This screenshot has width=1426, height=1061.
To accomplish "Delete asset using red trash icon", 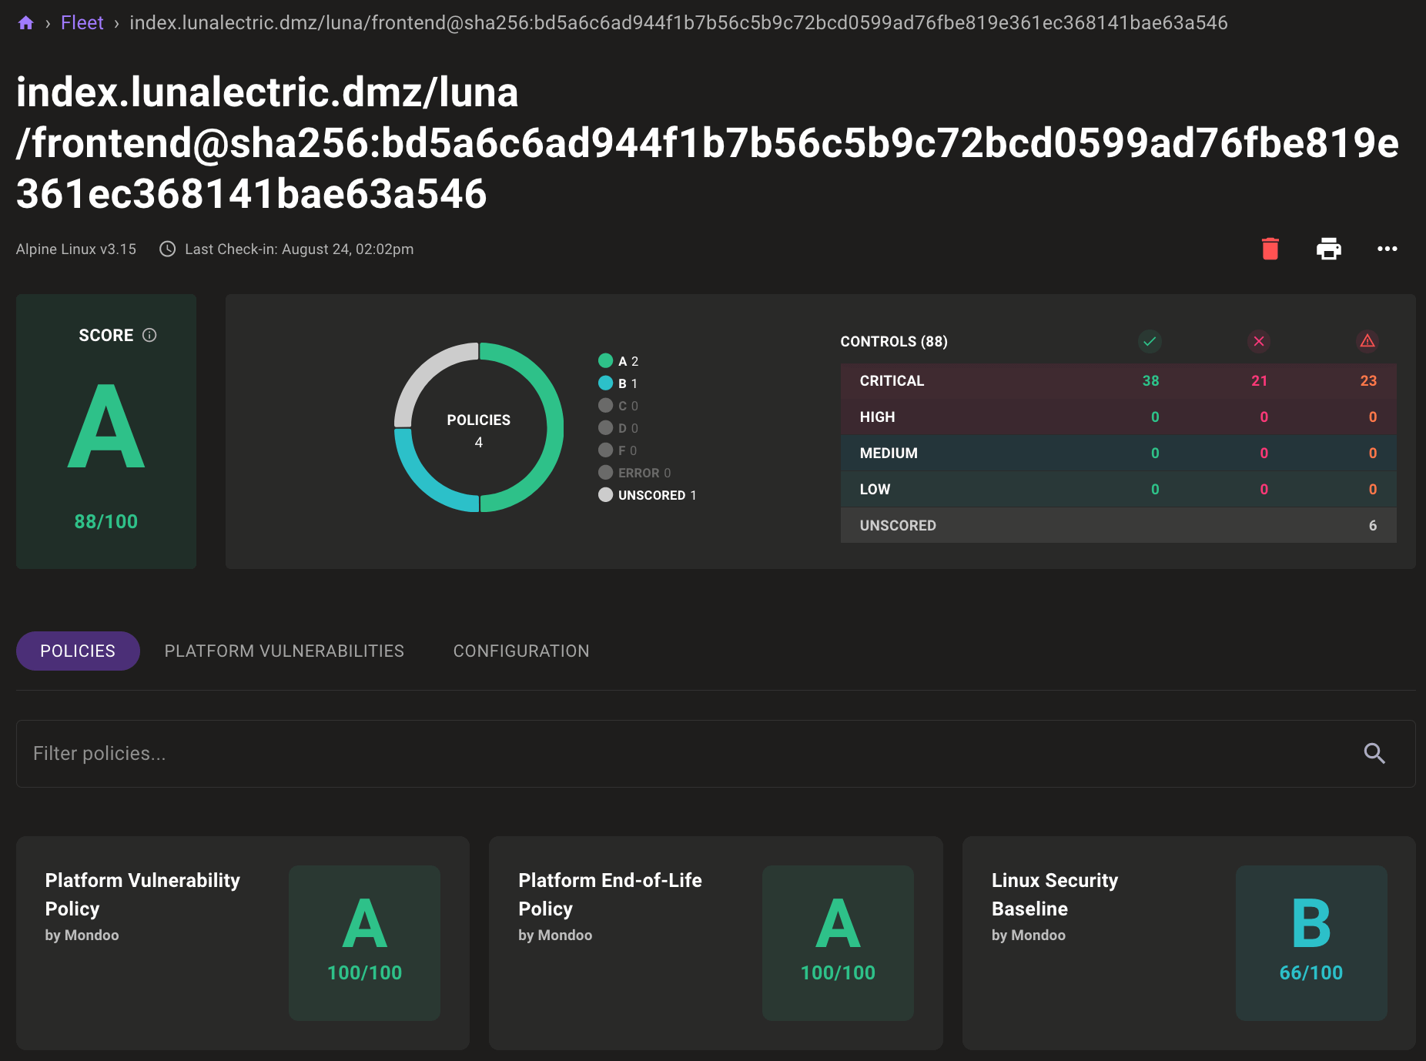I will [1270, 249].
